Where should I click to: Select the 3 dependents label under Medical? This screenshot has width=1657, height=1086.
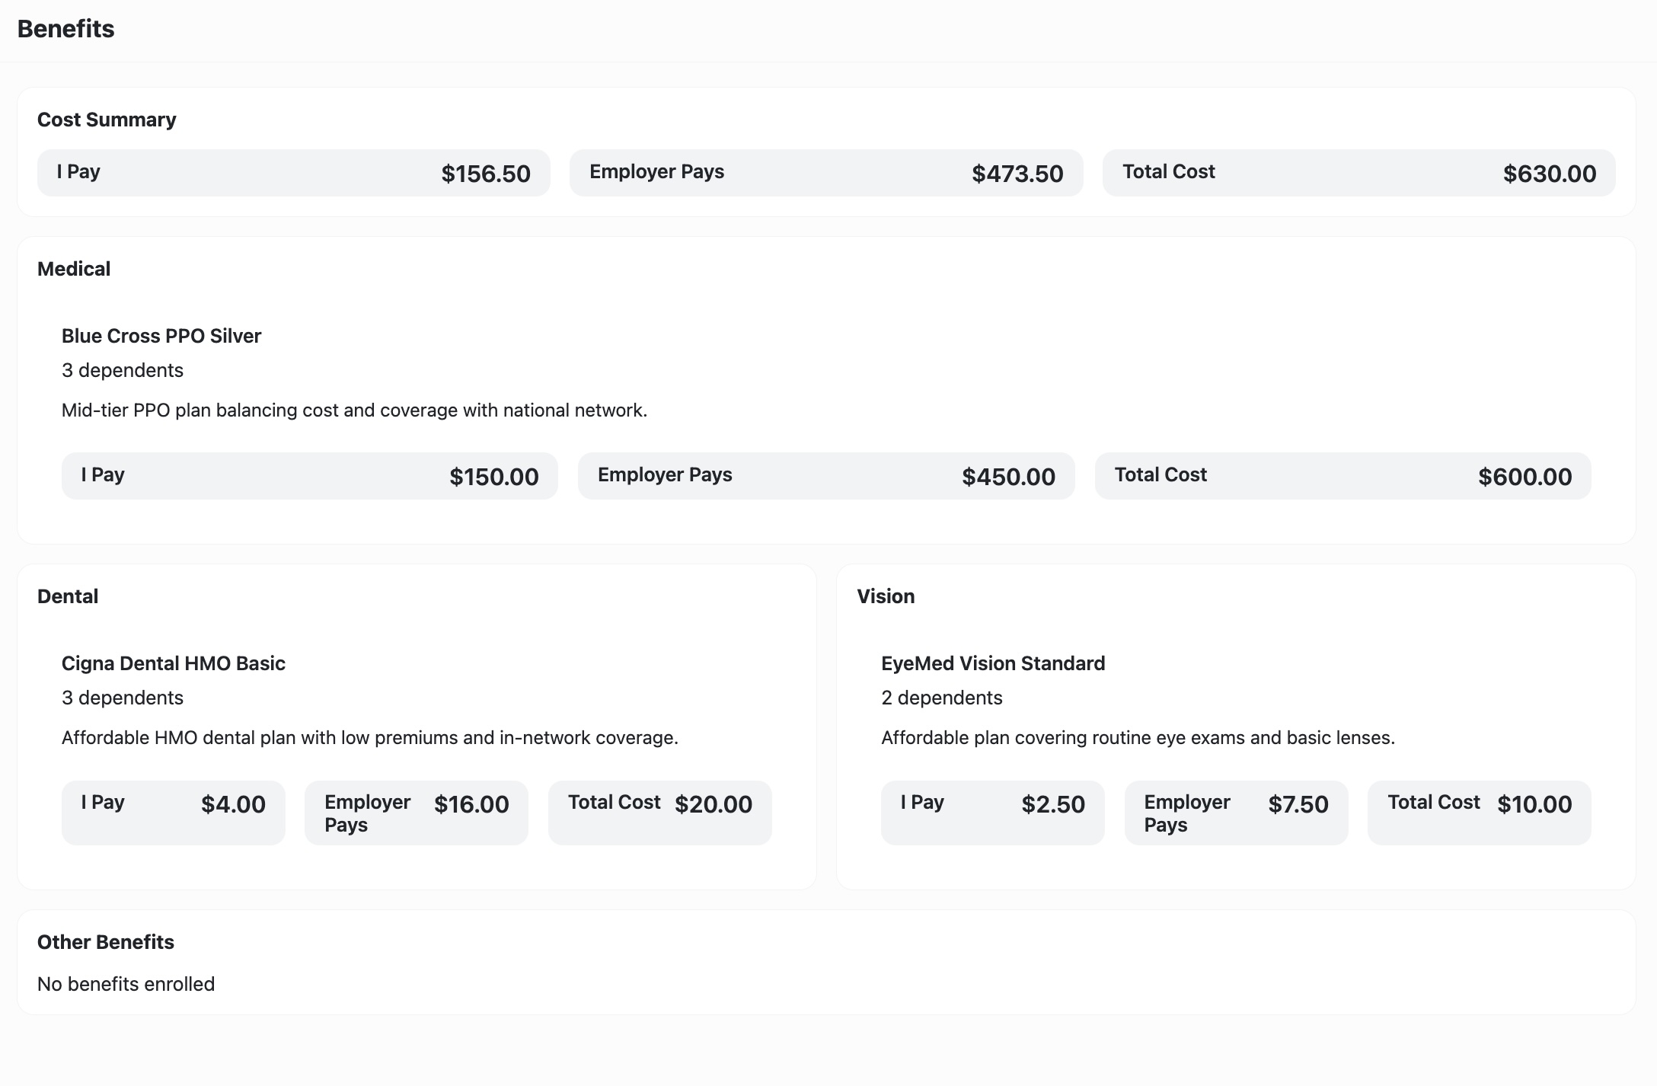point(123,370)
